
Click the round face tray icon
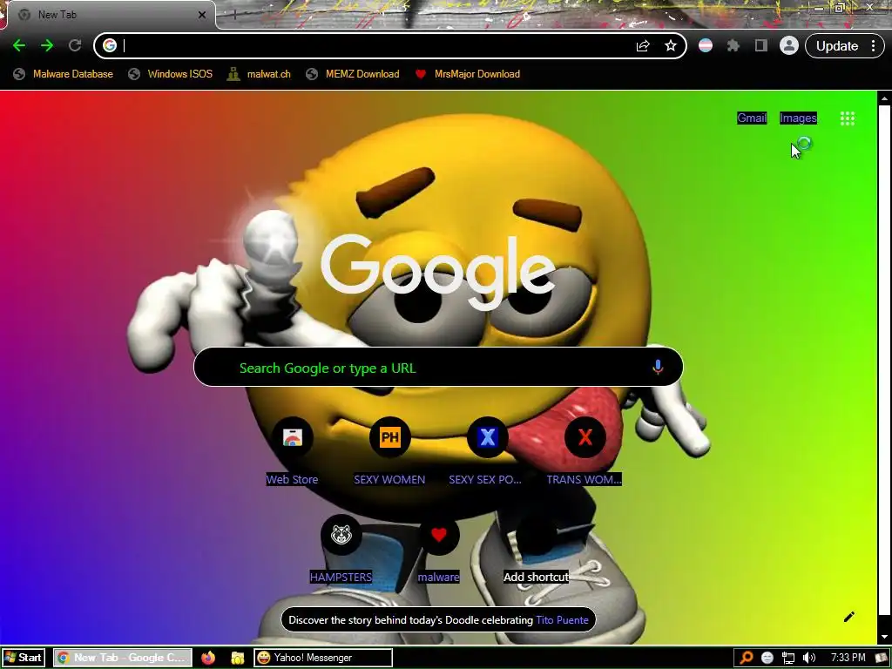767,659
